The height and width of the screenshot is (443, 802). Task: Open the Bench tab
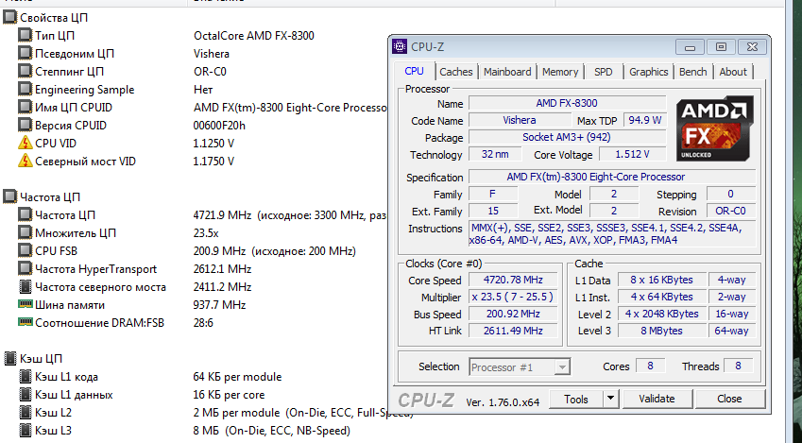pyautogui.click(x=692, y=72)
